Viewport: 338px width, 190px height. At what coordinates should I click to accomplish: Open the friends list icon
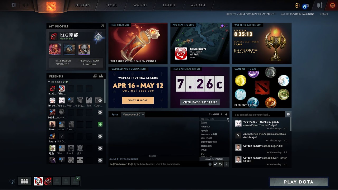click(95, 76)
